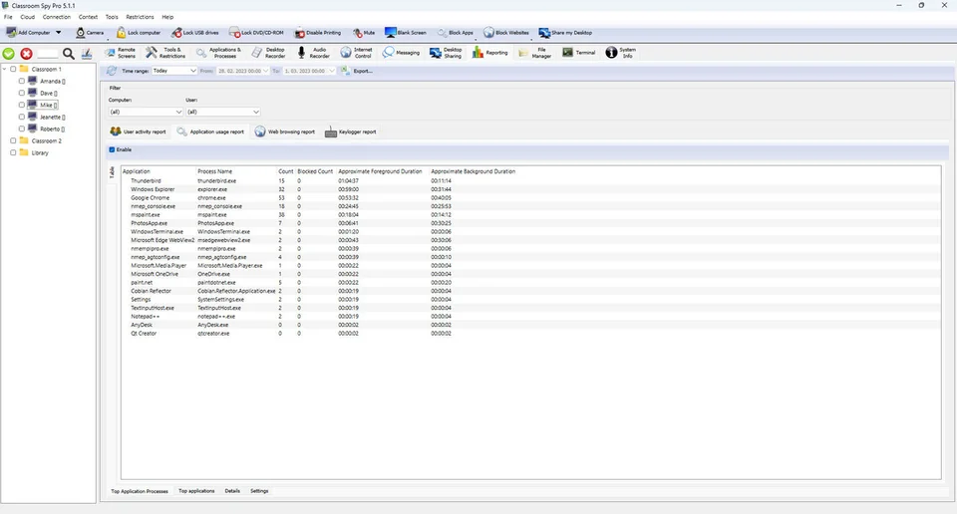Image resolution: width=957 pixels, height=514 pixels.
Task: Open the File Manager panel
Action: [534, 53]
